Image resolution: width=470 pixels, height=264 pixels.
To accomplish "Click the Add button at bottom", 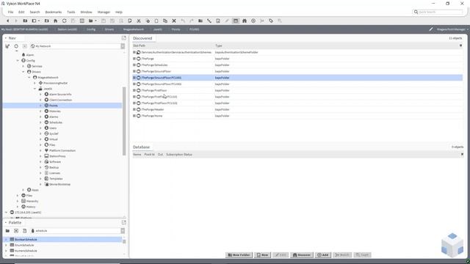I will [x=323, y=255].
